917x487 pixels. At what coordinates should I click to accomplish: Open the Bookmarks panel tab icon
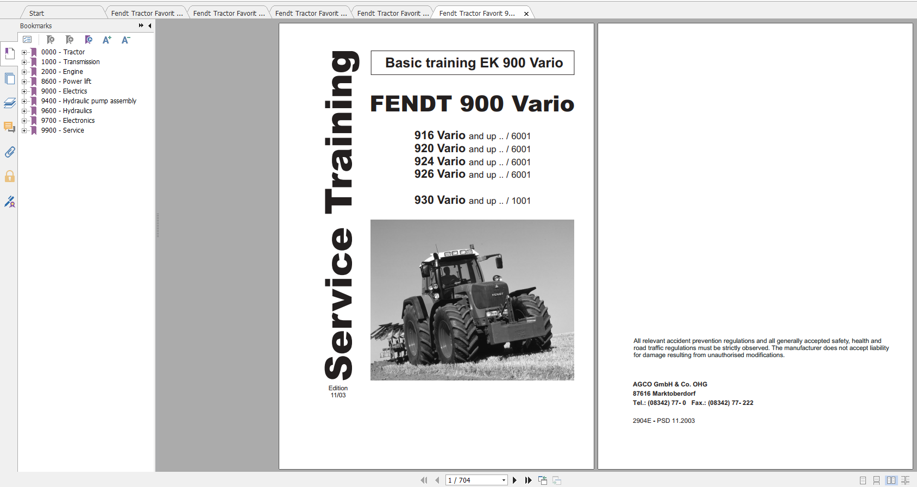9,53
